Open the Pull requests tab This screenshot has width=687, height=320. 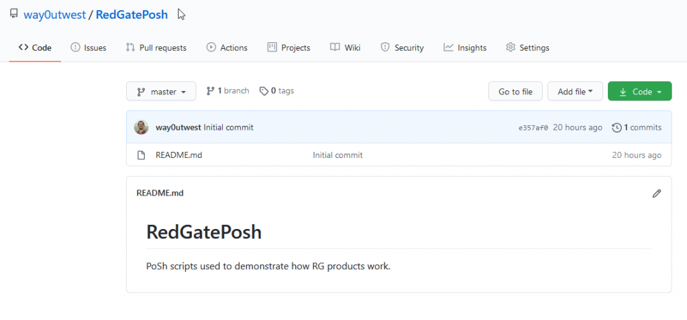coord(156,48)
